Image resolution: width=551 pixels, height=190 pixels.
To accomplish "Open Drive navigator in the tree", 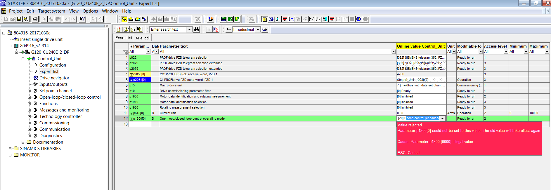I will [x=54, y=78].
